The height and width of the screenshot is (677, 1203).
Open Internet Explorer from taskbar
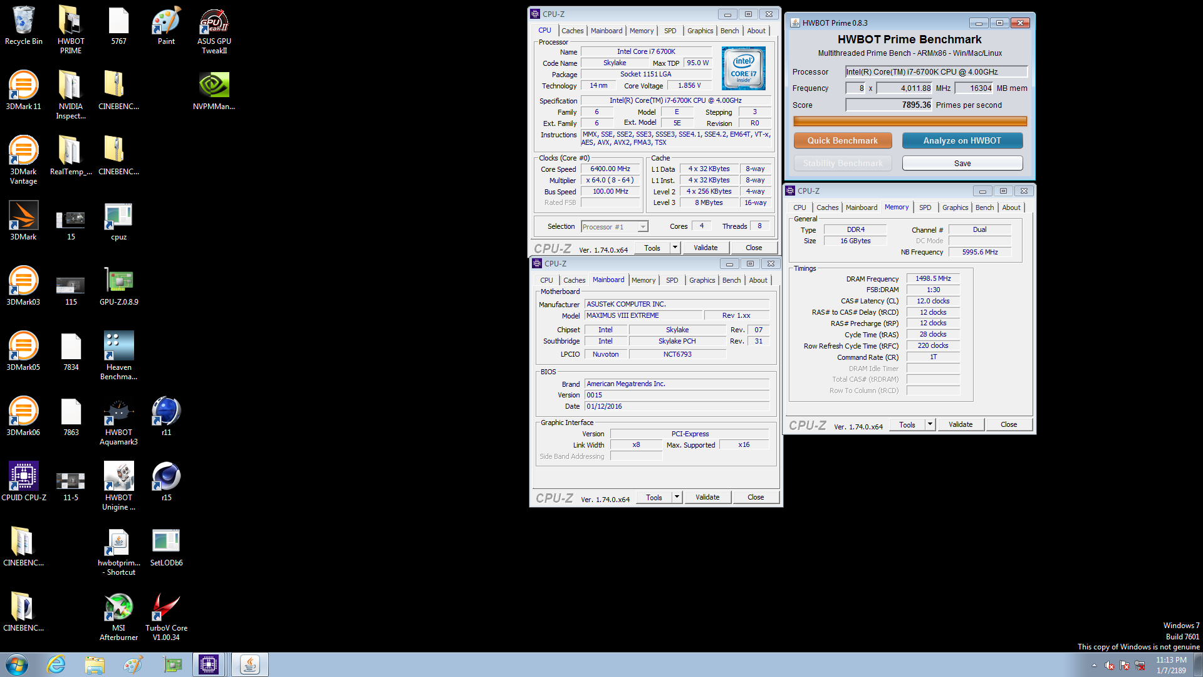56,664
